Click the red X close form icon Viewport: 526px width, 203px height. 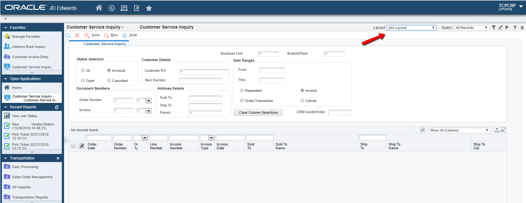click(x=77, y=35)
